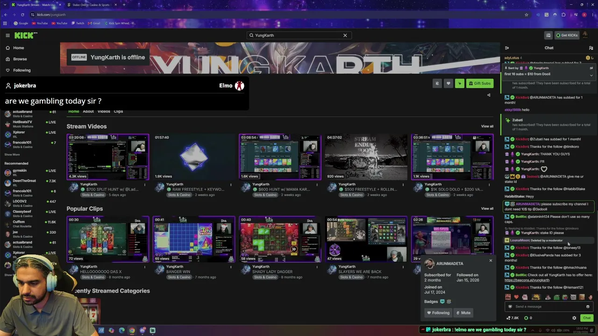Switch to the Videos tab

point(104,112)
